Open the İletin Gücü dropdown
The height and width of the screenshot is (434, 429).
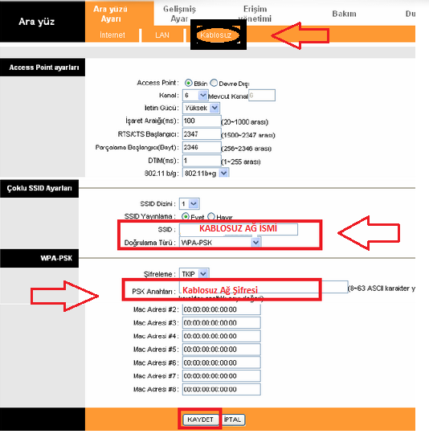coord(201,108)
